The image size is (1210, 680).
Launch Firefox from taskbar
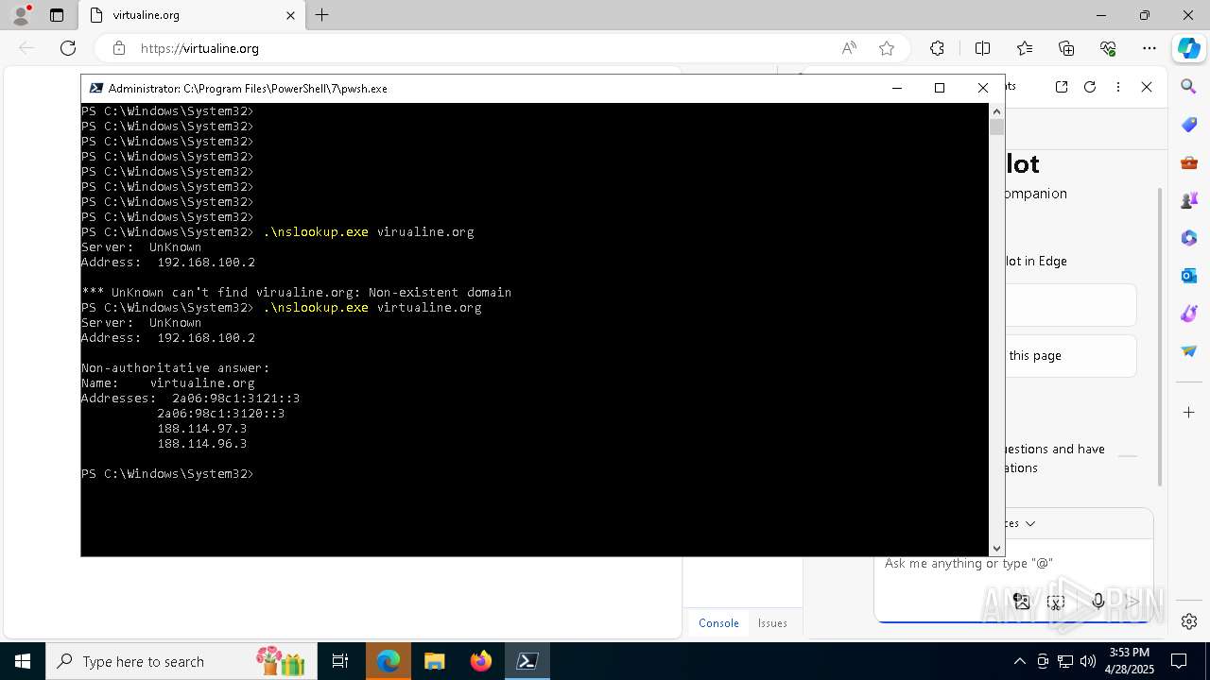(x=480, y=661)
